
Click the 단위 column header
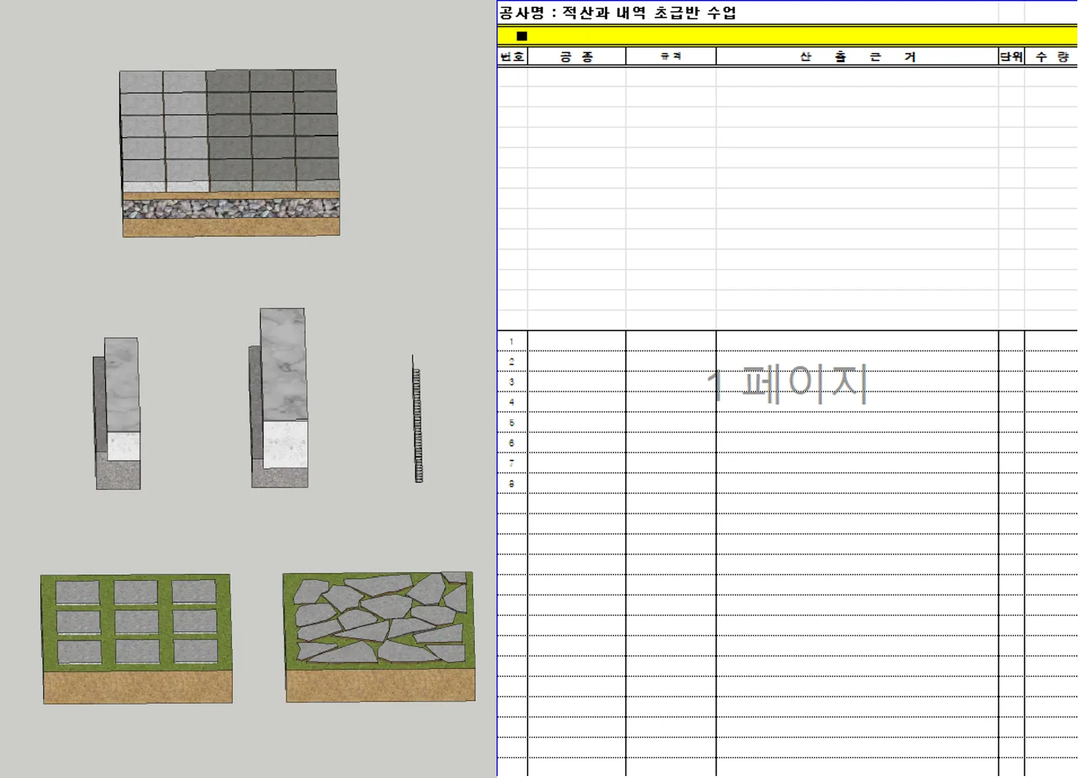(x=1011, y=57)
